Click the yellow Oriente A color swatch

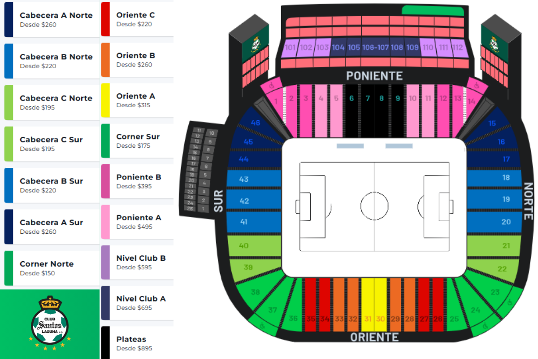(105, 101)
